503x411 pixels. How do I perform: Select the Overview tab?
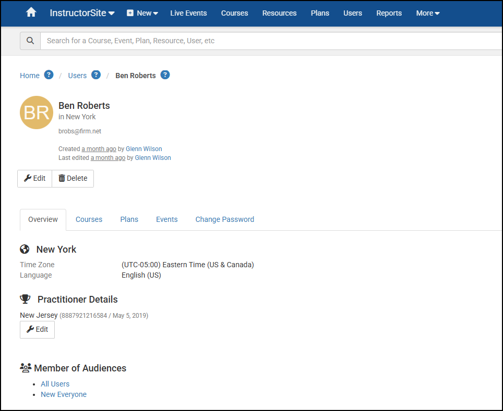click(x=43, y=219)
